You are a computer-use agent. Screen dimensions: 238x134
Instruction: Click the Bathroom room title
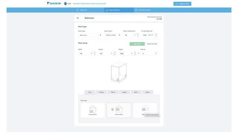(x=89, y=18)
